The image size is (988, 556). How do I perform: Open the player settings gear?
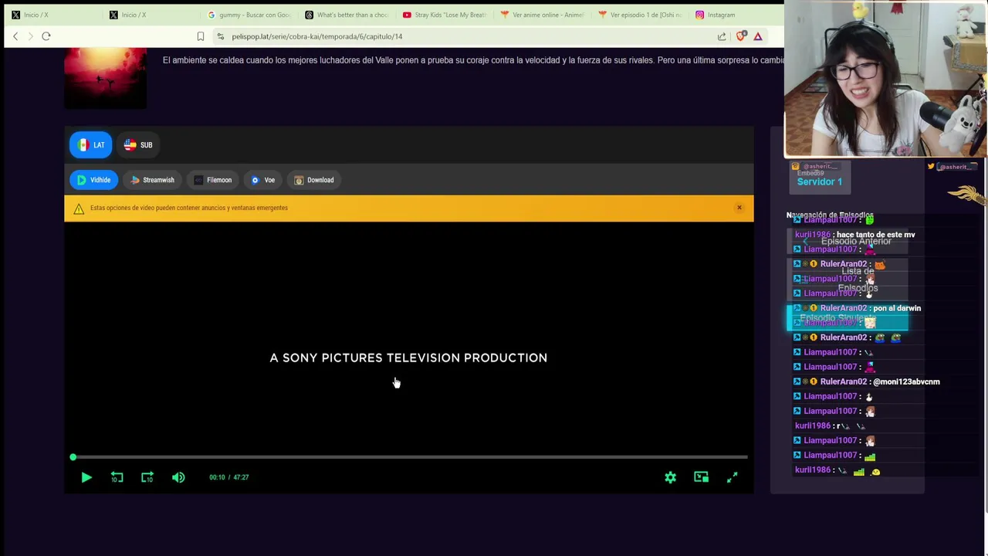point(670,477)
